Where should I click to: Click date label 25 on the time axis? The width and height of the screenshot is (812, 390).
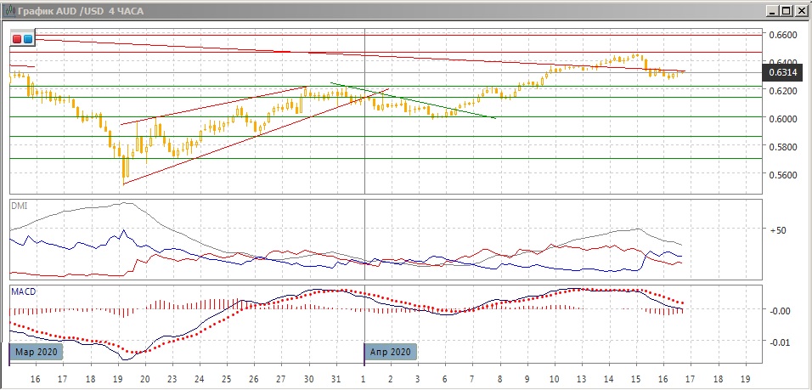(226, 377)
